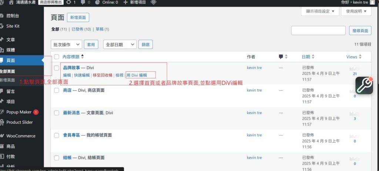The width and height of the screenshot is (379, 171).
Task: Open the WordPress logo menu
Action: pos(1,2)
